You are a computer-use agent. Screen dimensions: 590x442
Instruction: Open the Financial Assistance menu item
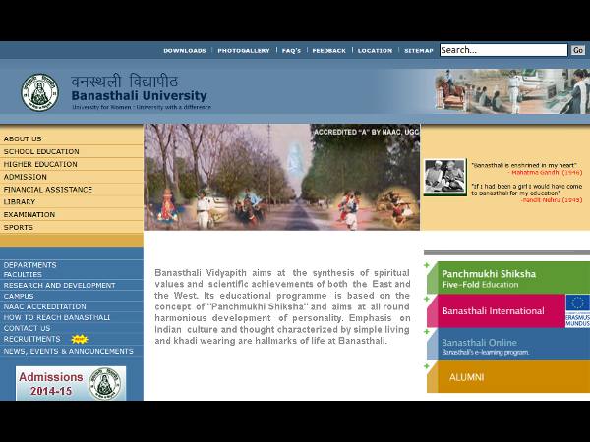48,190
